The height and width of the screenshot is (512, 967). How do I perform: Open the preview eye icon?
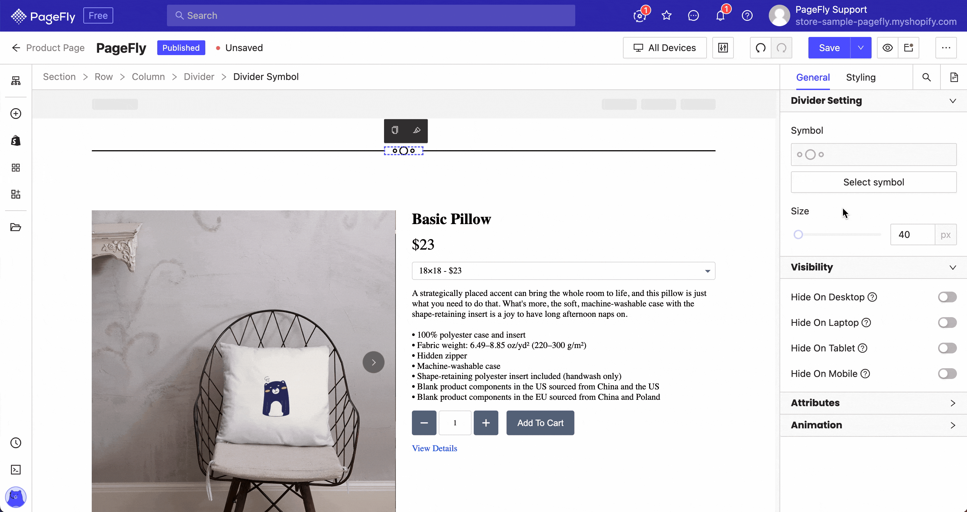887,48
